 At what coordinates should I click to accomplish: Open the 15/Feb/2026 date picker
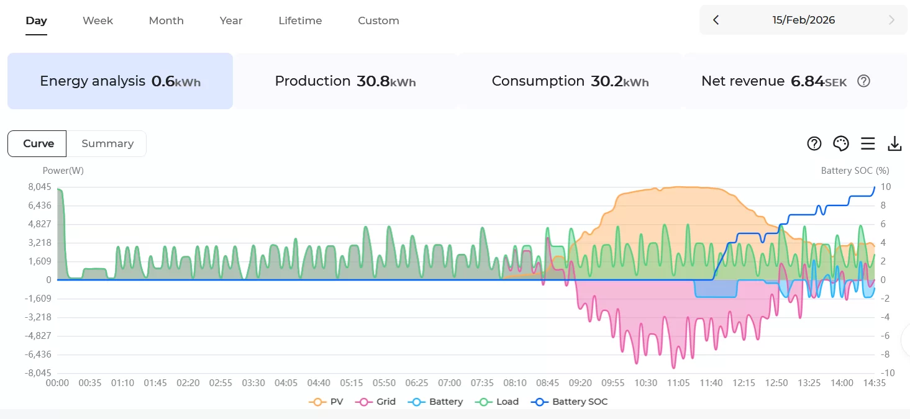(x=803, y=20)
